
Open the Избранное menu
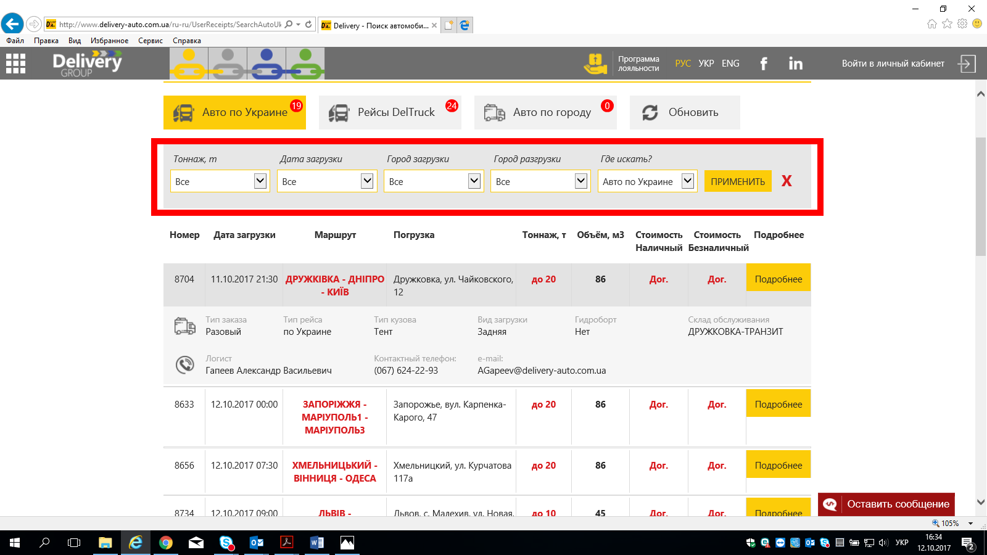tap(110, 41)
